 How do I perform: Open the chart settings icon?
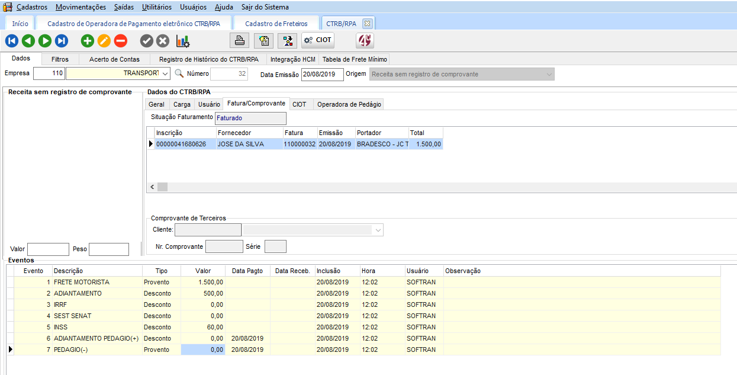click(183, 41)
